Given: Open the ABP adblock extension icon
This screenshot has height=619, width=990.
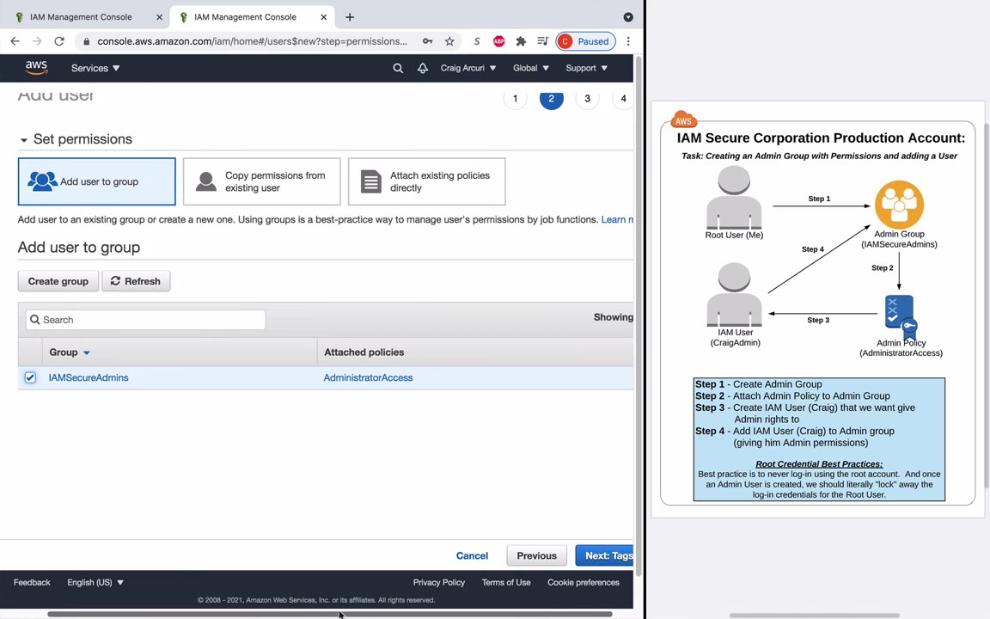Looking at the screenshot, I should (498, 41).
